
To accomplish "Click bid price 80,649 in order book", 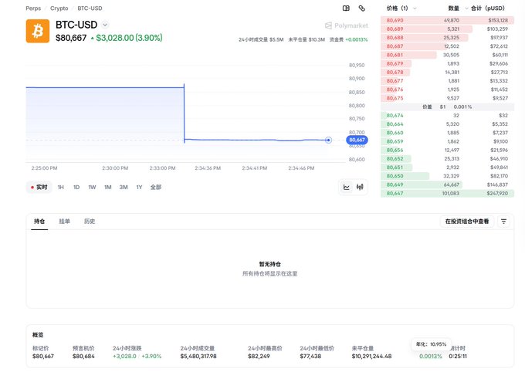I will point(395,184).
